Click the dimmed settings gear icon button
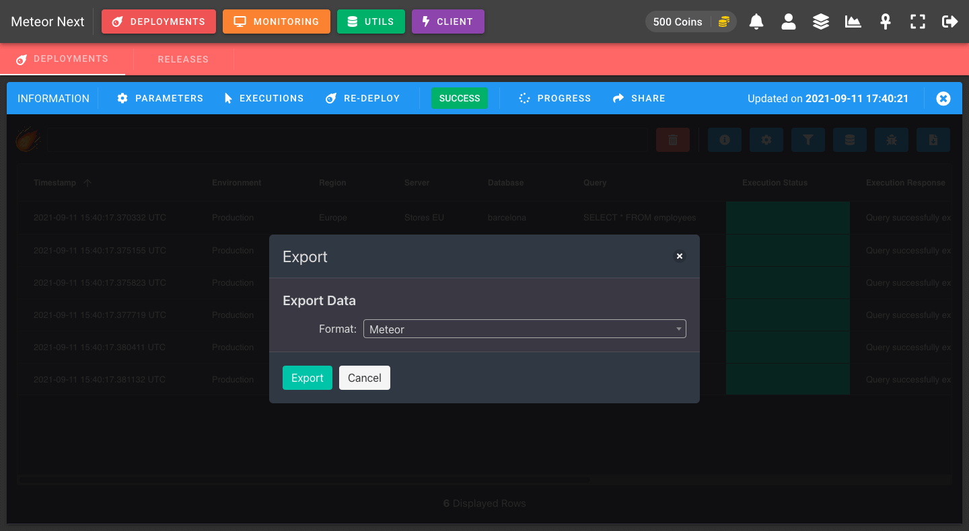The height and width of the screenshot is (531, 969). [766, 140]
